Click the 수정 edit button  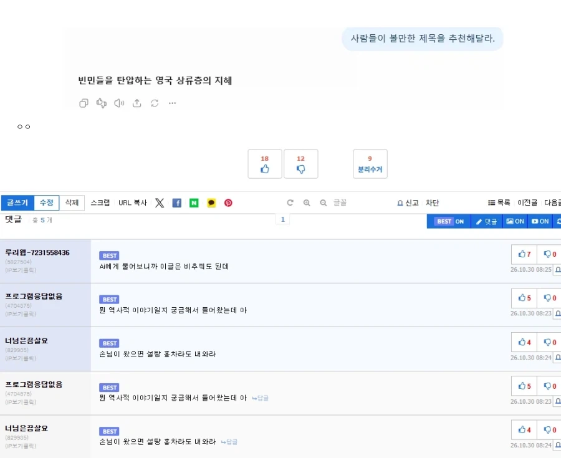[x=47, y=203]
